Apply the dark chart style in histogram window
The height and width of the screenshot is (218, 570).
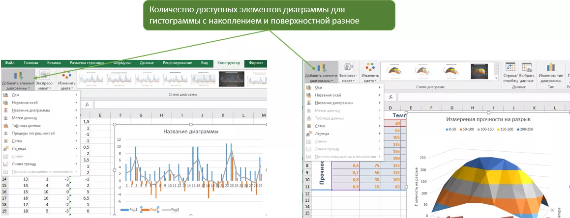(x=233, y=79)
